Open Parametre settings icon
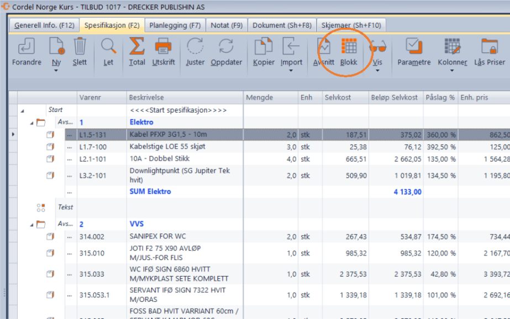 tap(414, 46)
